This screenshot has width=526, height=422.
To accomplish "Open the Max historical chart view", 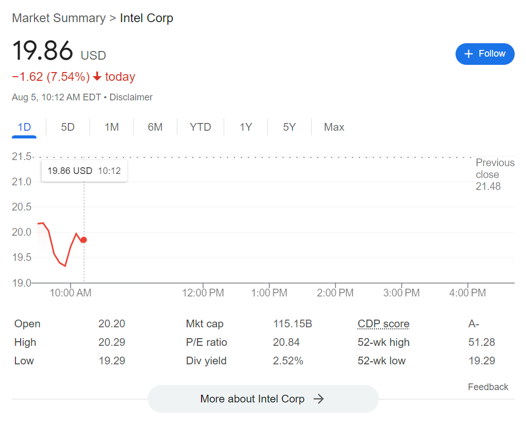I will tap(333, 127).
